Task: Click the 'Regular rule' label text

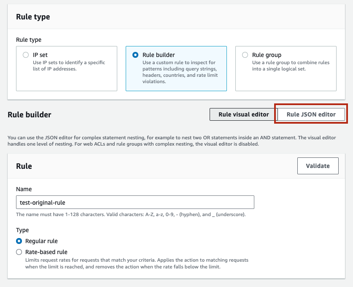Action: [41, 241]
